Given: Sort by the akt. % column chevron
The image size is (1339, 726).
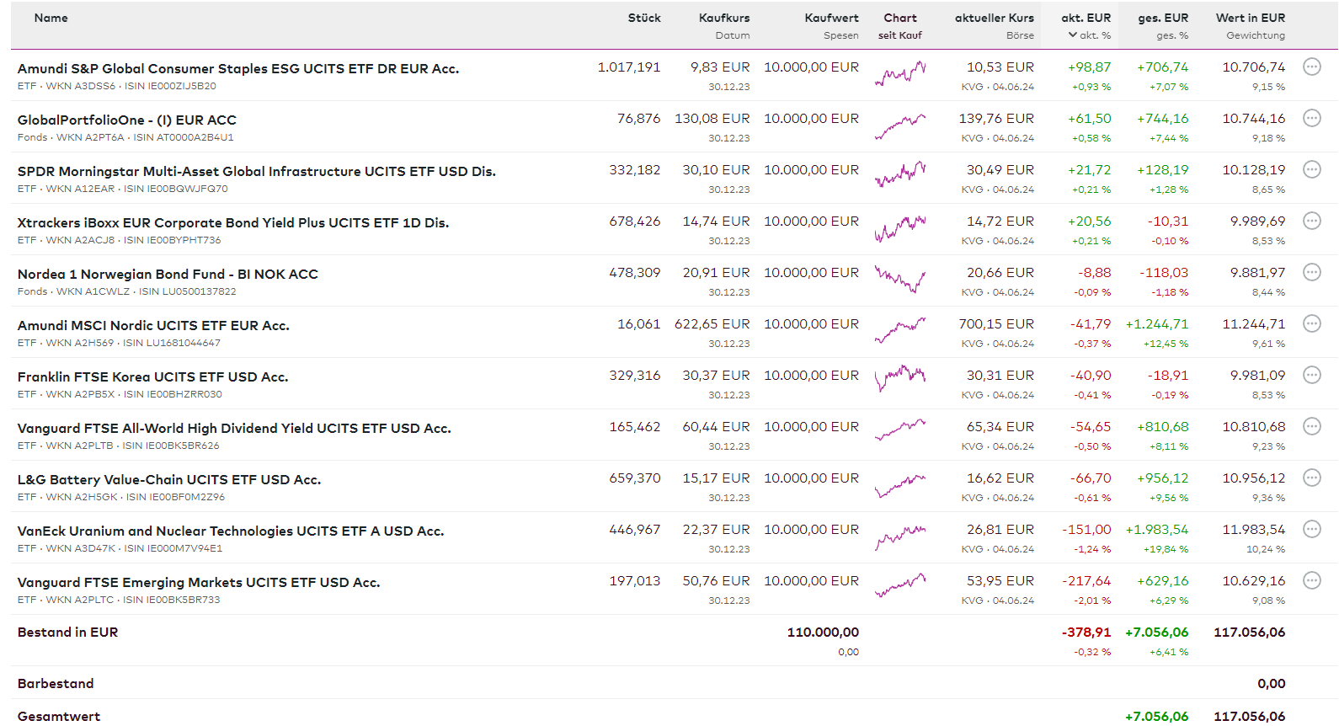Looking at the screenshot, I should click(1073, 35).
